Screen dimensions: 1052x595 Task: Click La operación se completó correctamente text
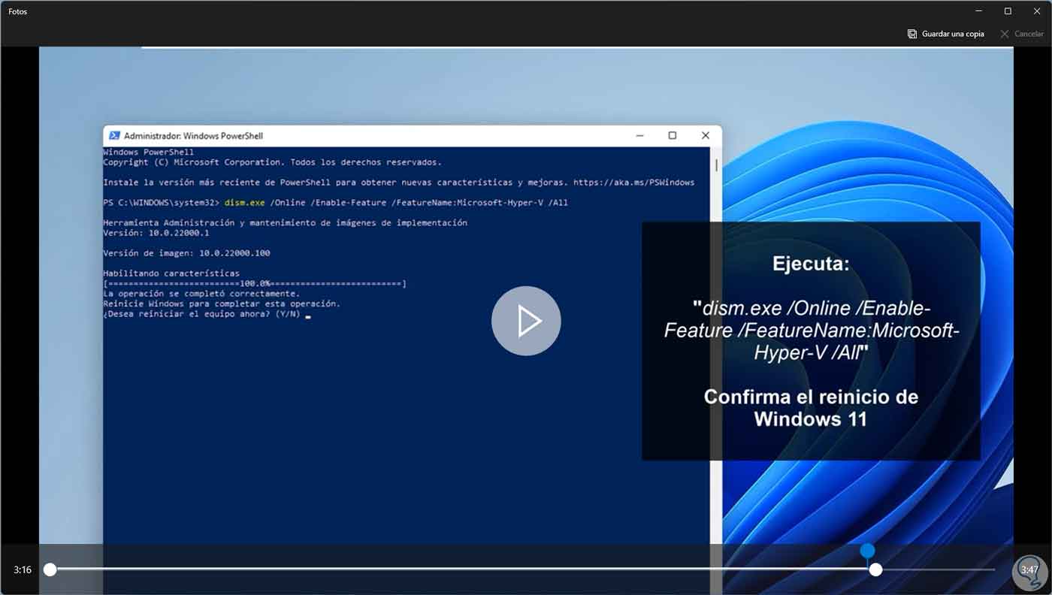[x=201, y=294]
